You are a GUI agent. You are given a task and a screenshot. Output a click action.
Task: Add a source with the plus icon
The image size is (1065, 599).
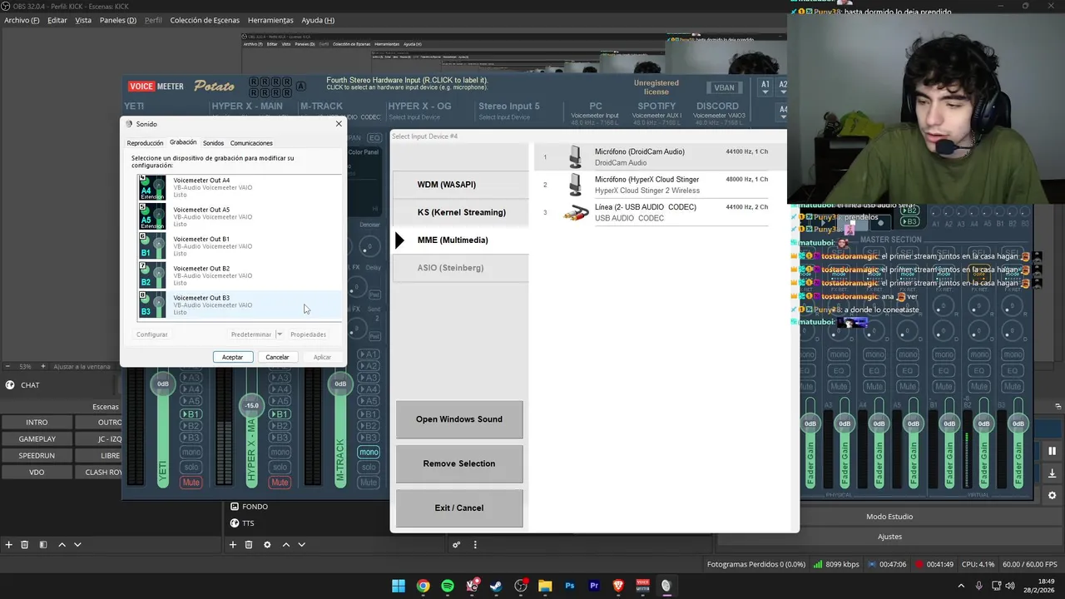[x=233, y=545]
